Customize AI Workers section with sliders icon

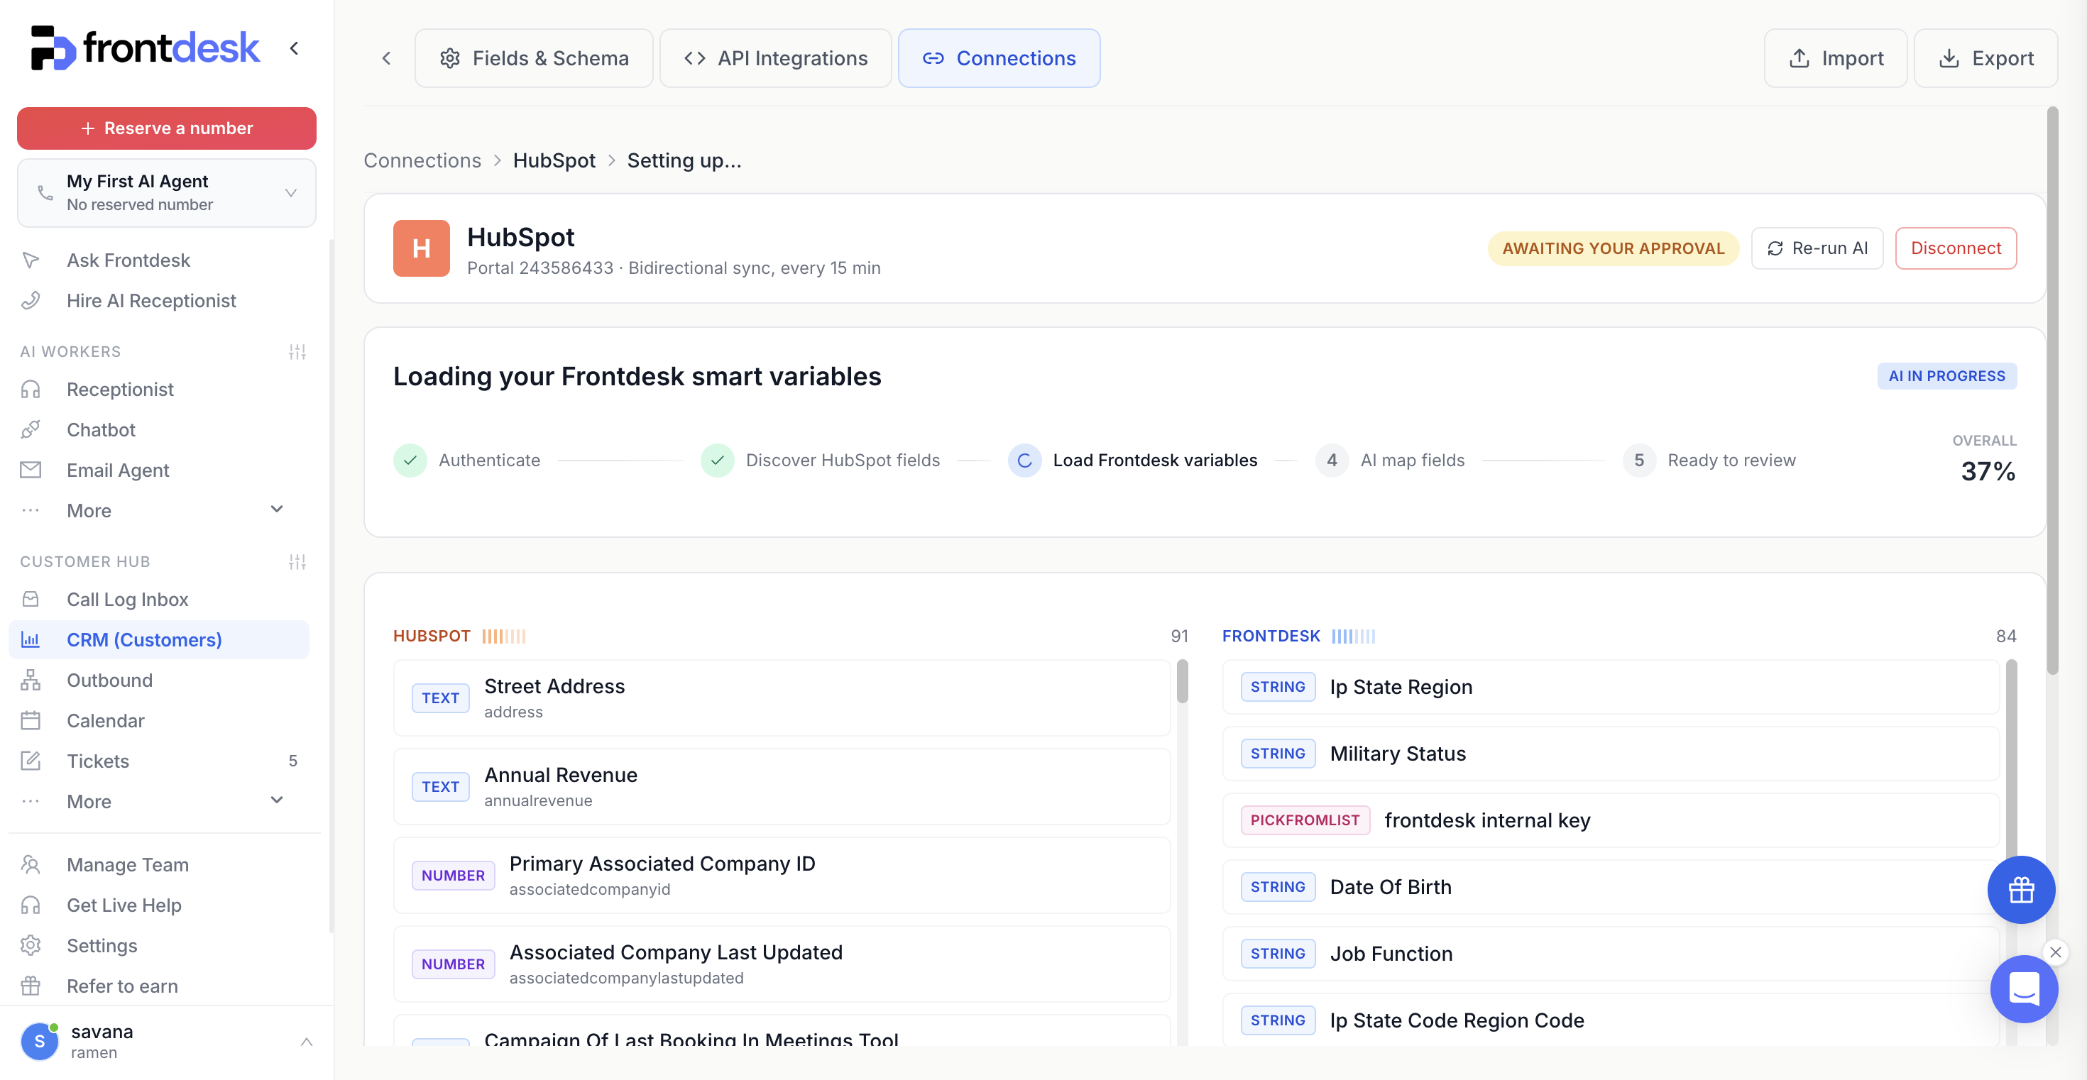tap(297, 351)
